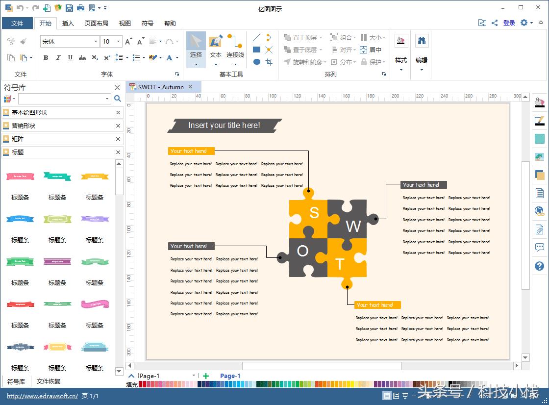Select the 文本 (Text) tool
This screenshot has width=549, height=405.
tap(216, 47)
